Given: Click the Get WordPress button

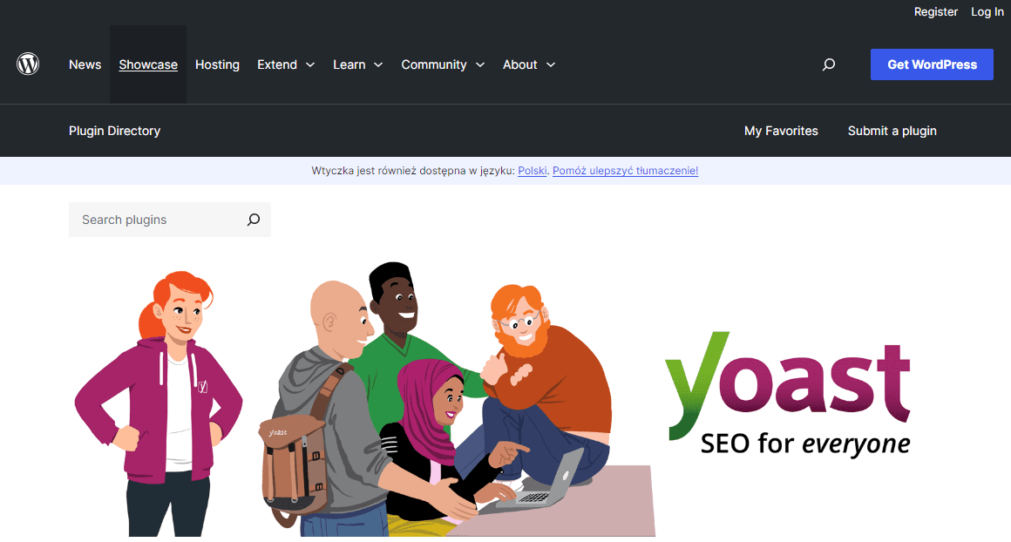Looking at the screenshot, I should pyautogui.click(x=932, y=64).
